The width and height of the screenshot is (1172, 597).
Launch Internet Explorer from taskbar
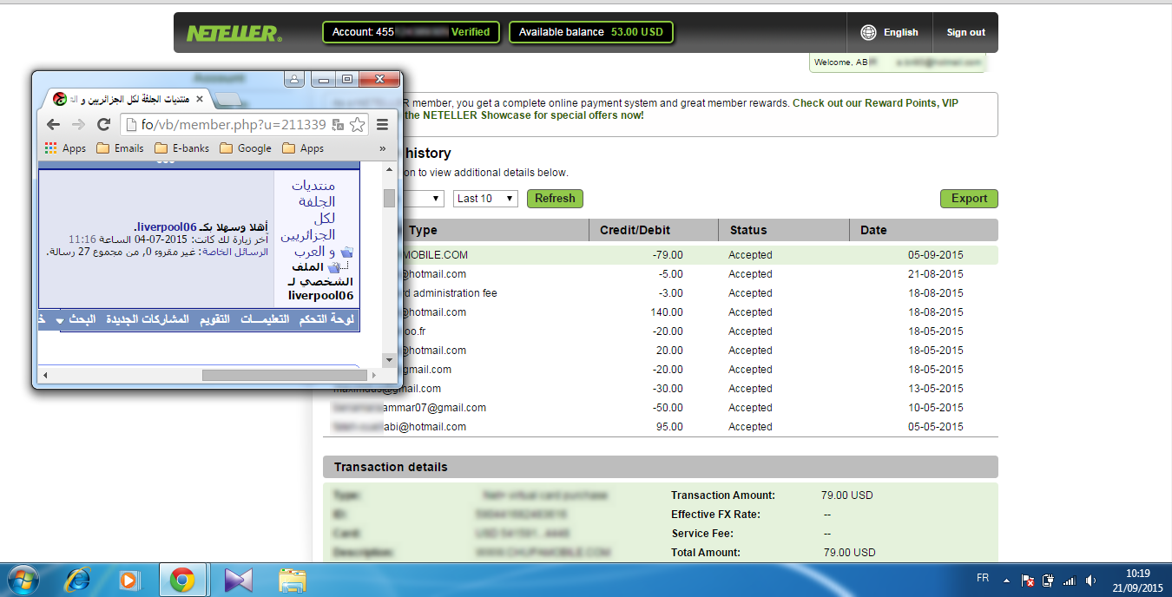tap(78, 579)
